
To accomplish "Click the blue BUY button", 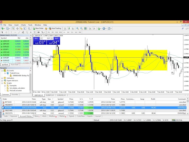I will pyautogui.click(x=56, y=38).
